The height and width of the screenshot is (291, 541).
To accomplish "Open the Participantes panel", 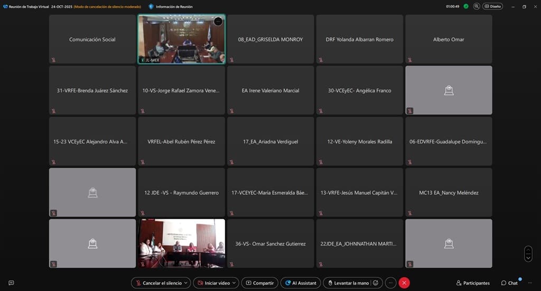I will pos(472,283).
